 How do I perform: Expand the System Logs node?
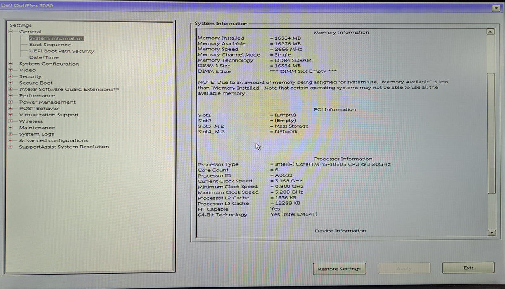(x=11, y=134)
